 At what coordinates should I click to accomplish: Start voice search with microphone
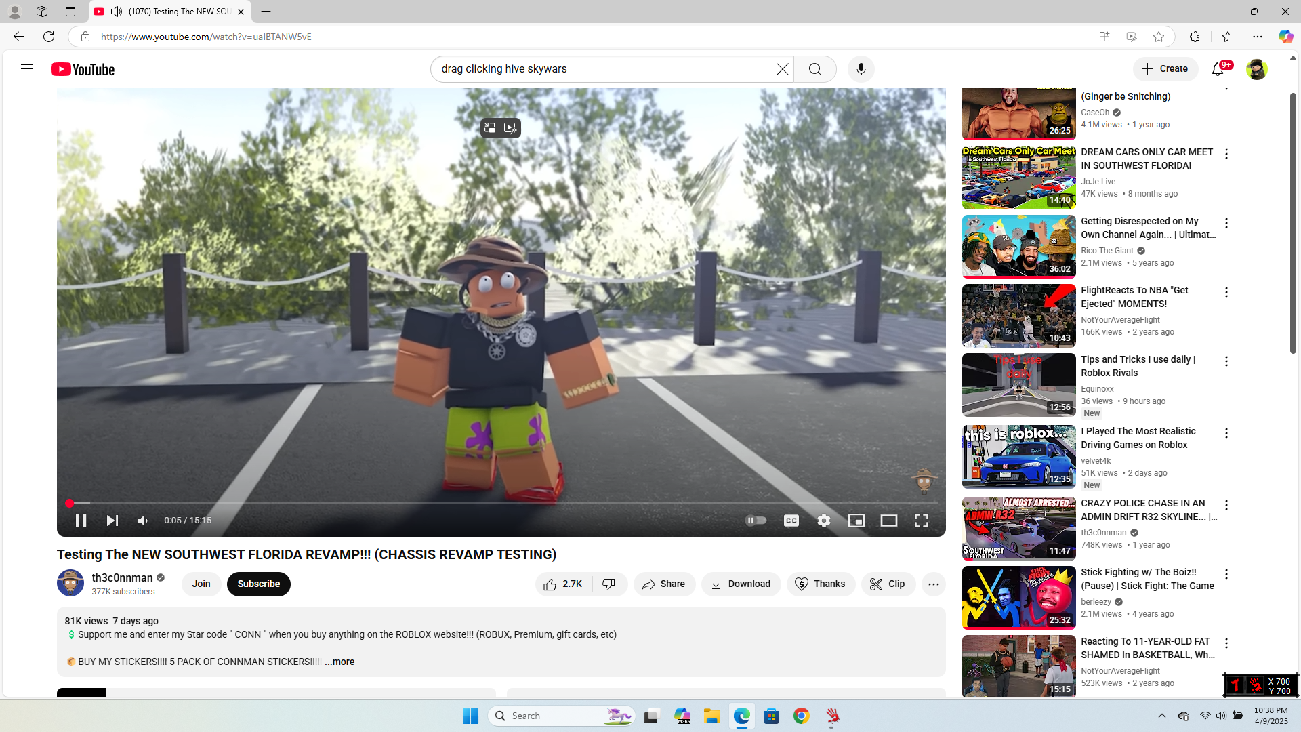pos(861,69)
